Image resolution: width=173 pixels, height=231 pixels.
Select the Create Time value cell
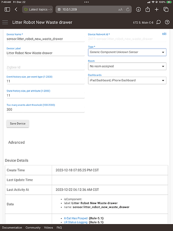tap(110, 170)
